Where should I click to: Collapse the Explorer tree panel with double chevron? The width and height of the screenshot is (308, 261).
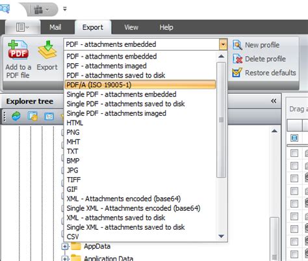point(274,101)
